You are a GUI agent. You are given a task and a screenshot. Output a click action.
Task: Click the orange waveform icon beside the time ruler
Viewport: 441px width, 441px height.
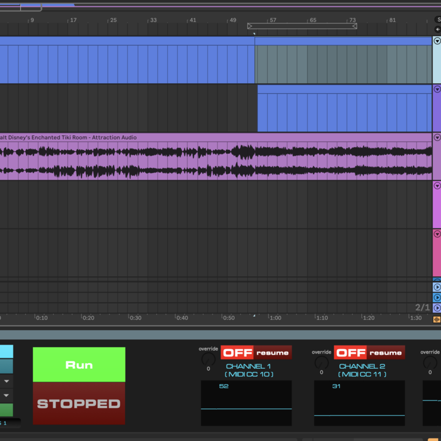pos(437,319)
